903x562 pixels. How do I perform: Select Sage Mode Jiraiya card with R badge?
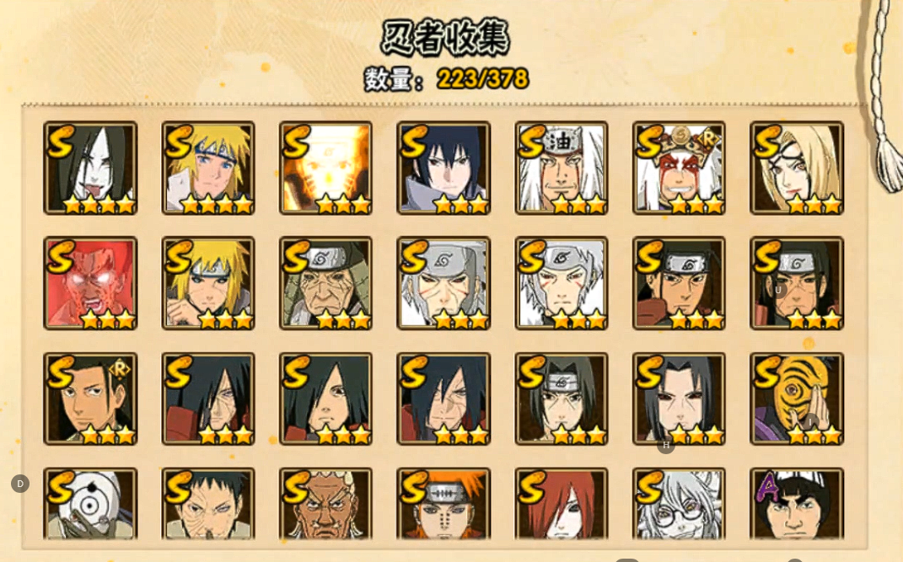pyautogui.click(x=679, y=168)
